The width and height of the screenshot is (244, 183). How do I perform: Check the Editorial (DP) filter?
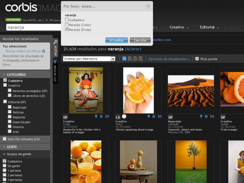pyautogui.click(x=5, y=101)
